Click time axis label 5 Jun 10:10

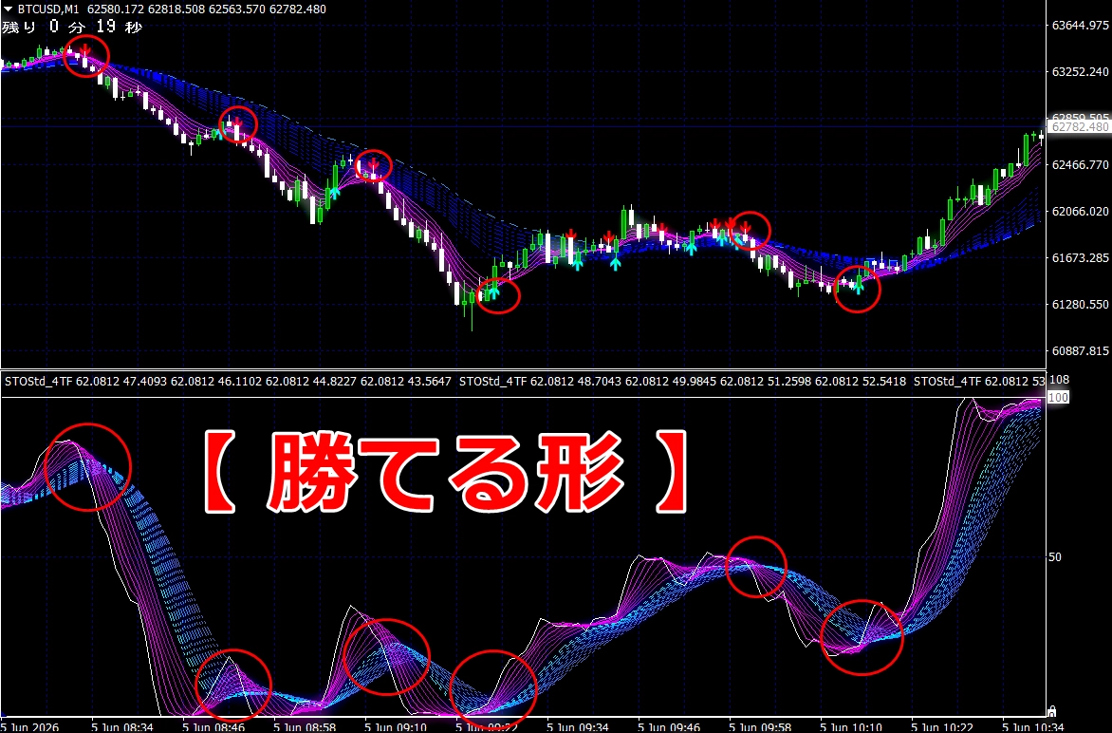[852, 727]
